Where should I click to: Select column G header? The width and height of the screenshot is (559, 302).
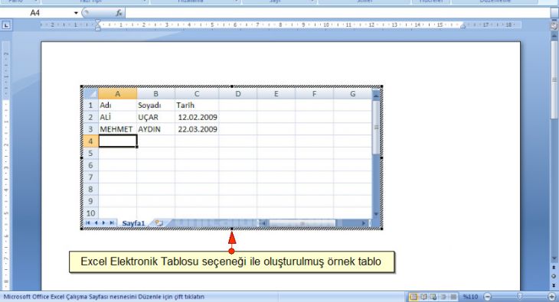pyautogui.click(x=352, y=94)
